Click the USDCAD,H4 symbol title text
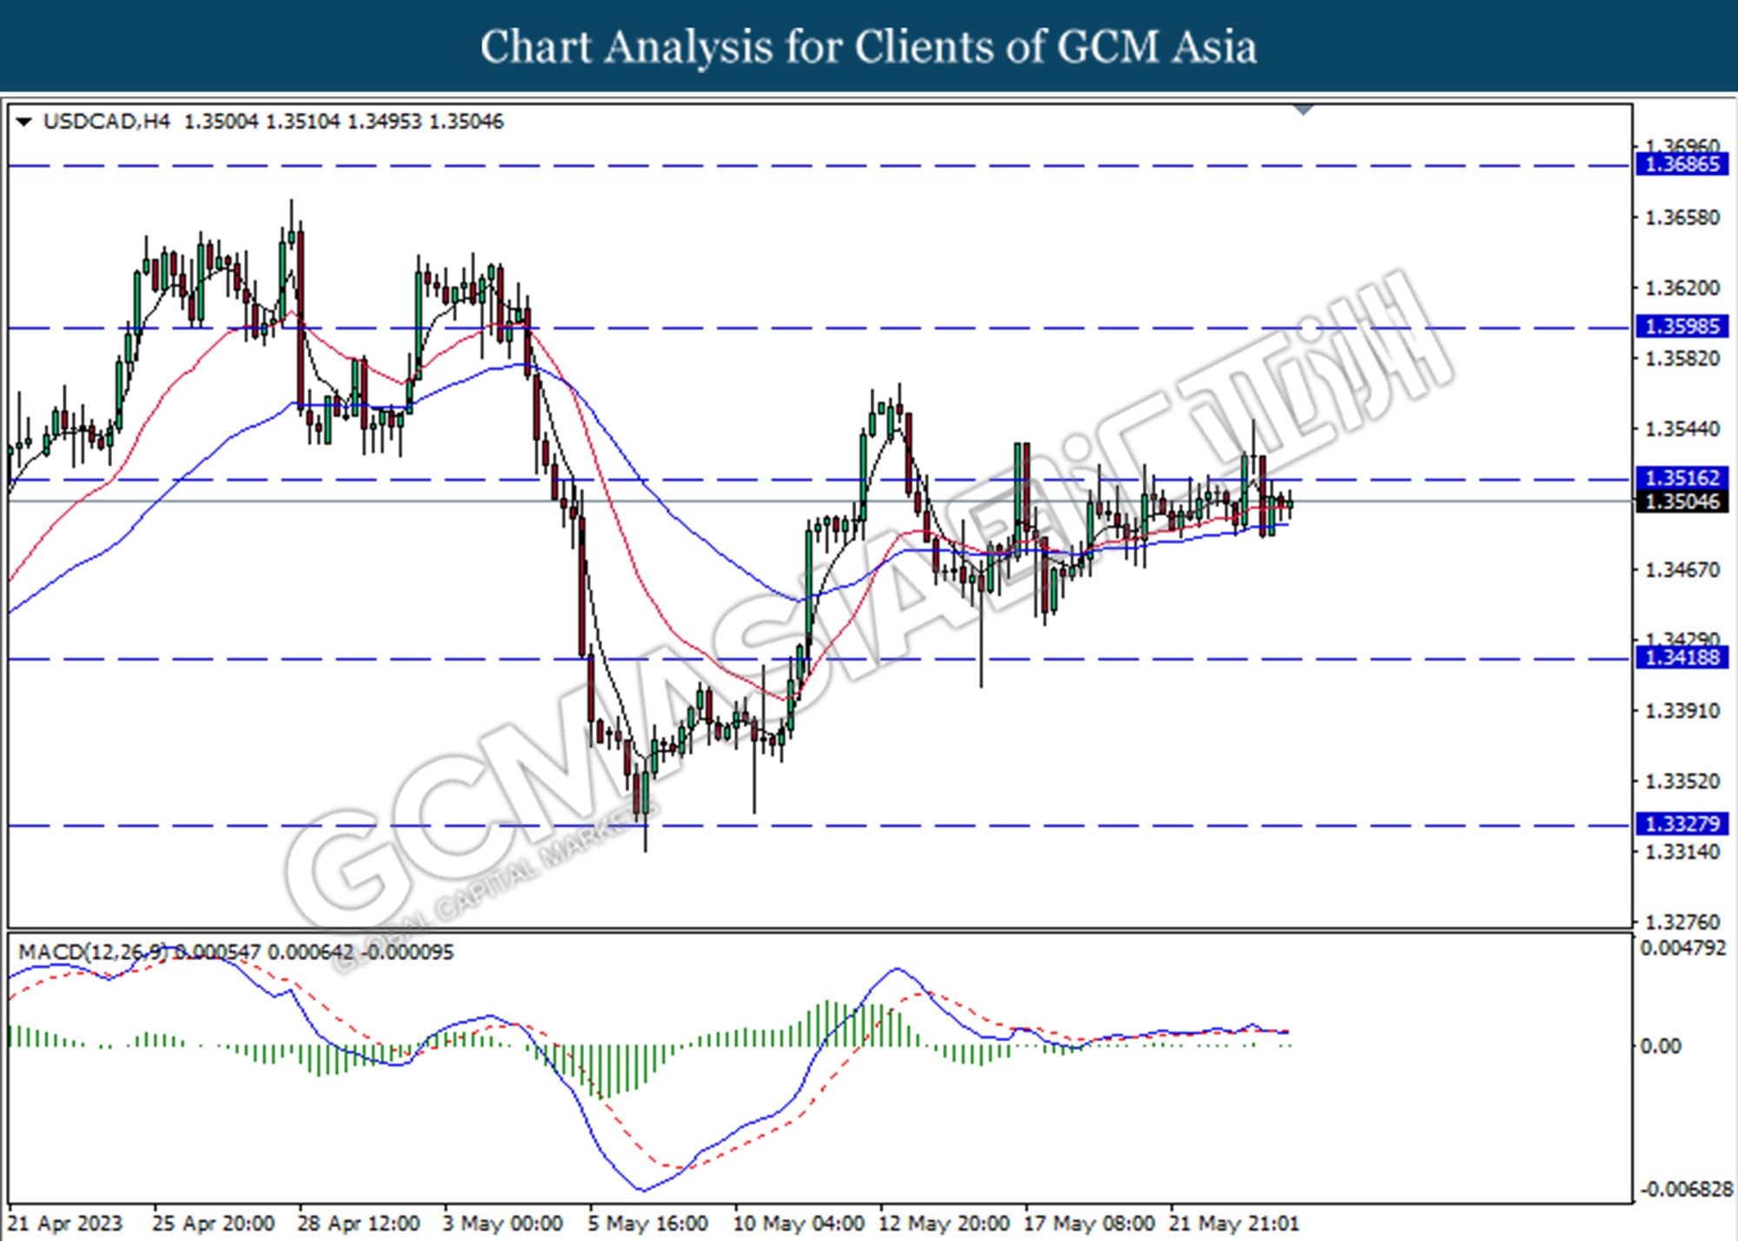Screen dimensions: 1738x1241 click(106, 122)
